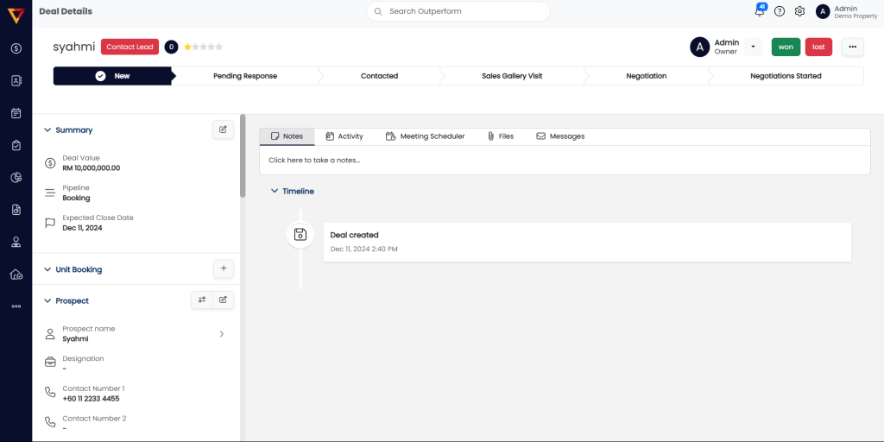Set deal rating with first star
Image resolution: width=884 pixels, height=442 pixels.
[x=187, y=47]
